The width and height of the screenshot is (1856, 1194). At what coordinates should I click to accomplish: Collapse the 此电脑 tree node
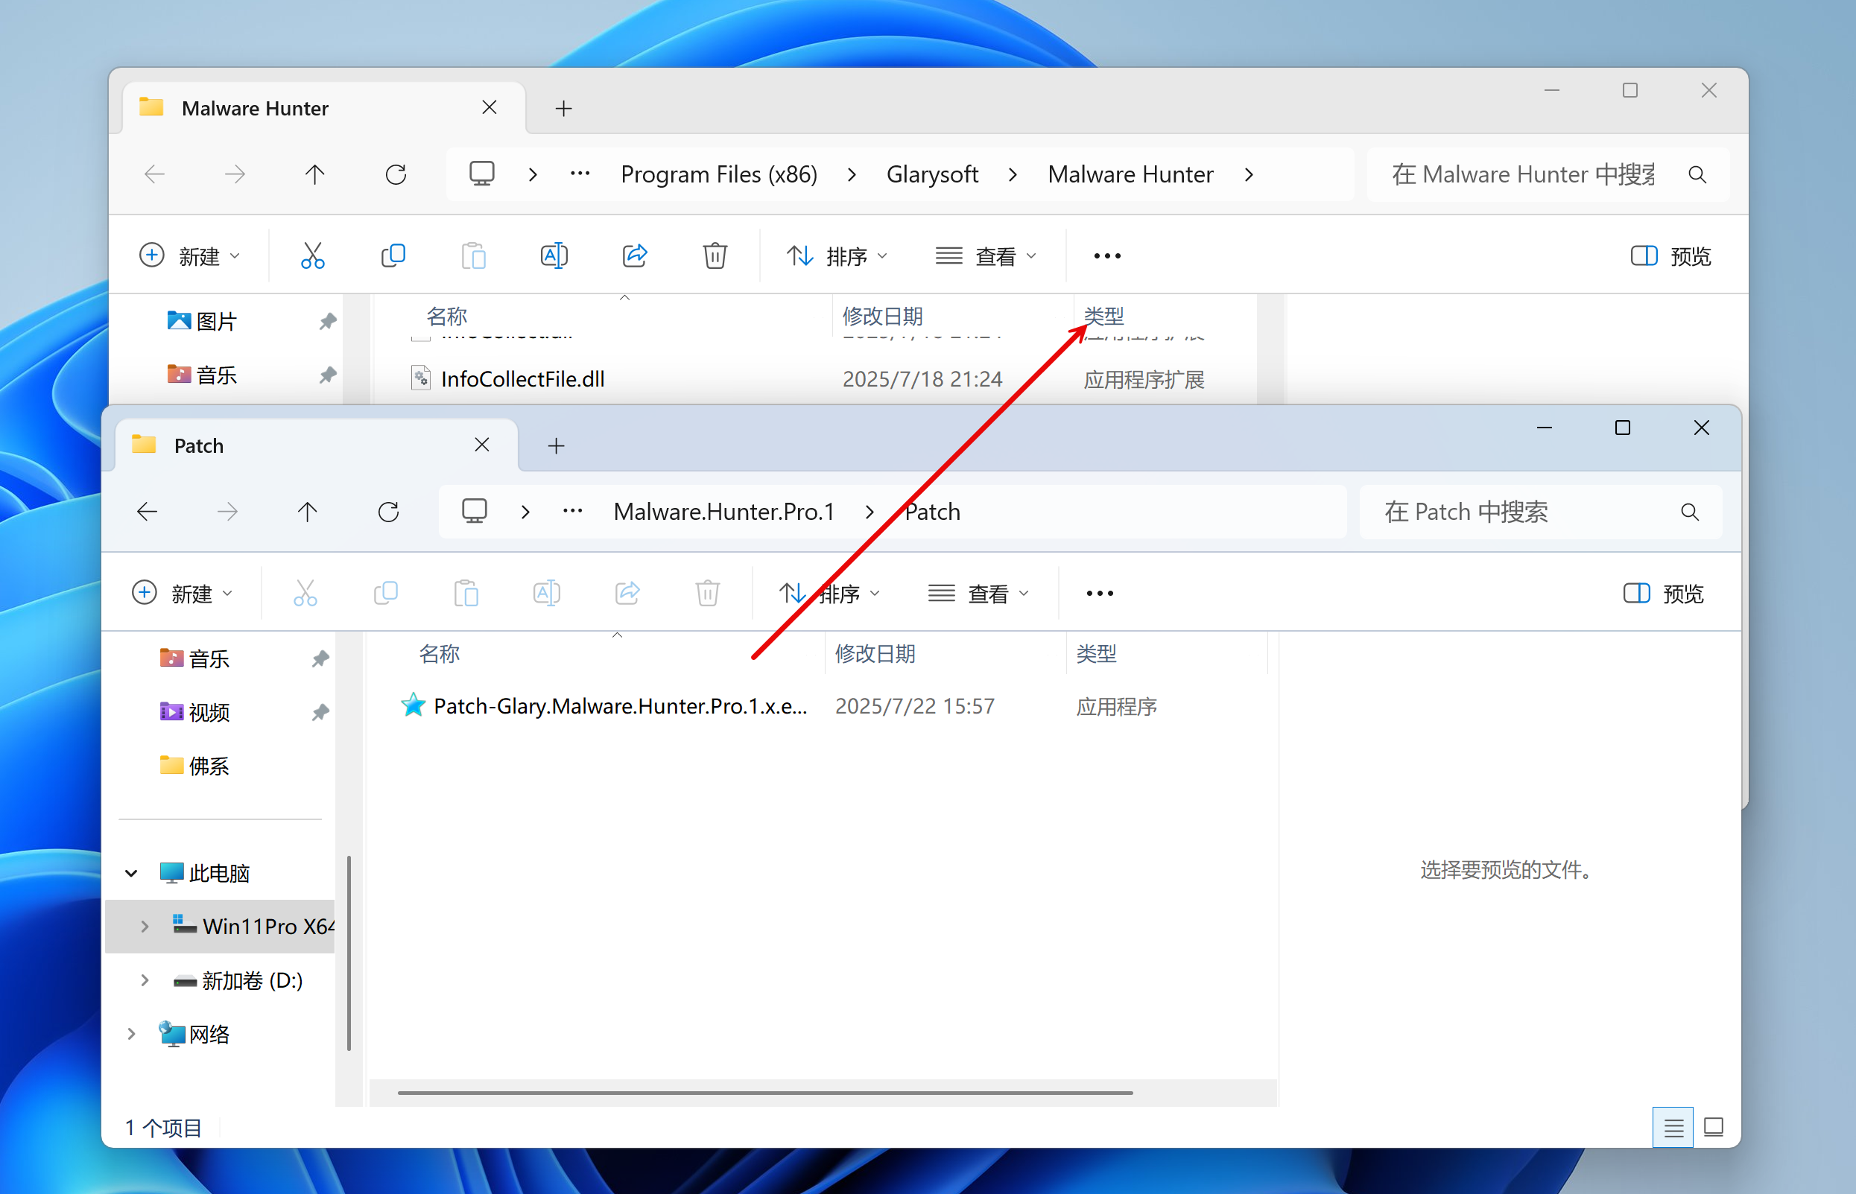coord(131,874)
